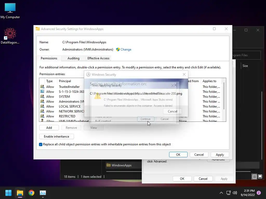This screenshot has width=266, height=199.
Task: Open network status tray icon
Action: [228, 193]
